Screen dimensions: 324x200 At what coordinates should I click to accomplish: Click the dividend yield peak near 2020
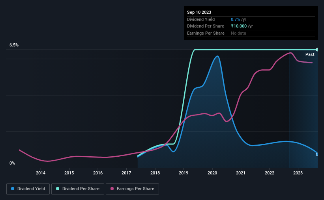pyautogui.click(x=217, y=56)
